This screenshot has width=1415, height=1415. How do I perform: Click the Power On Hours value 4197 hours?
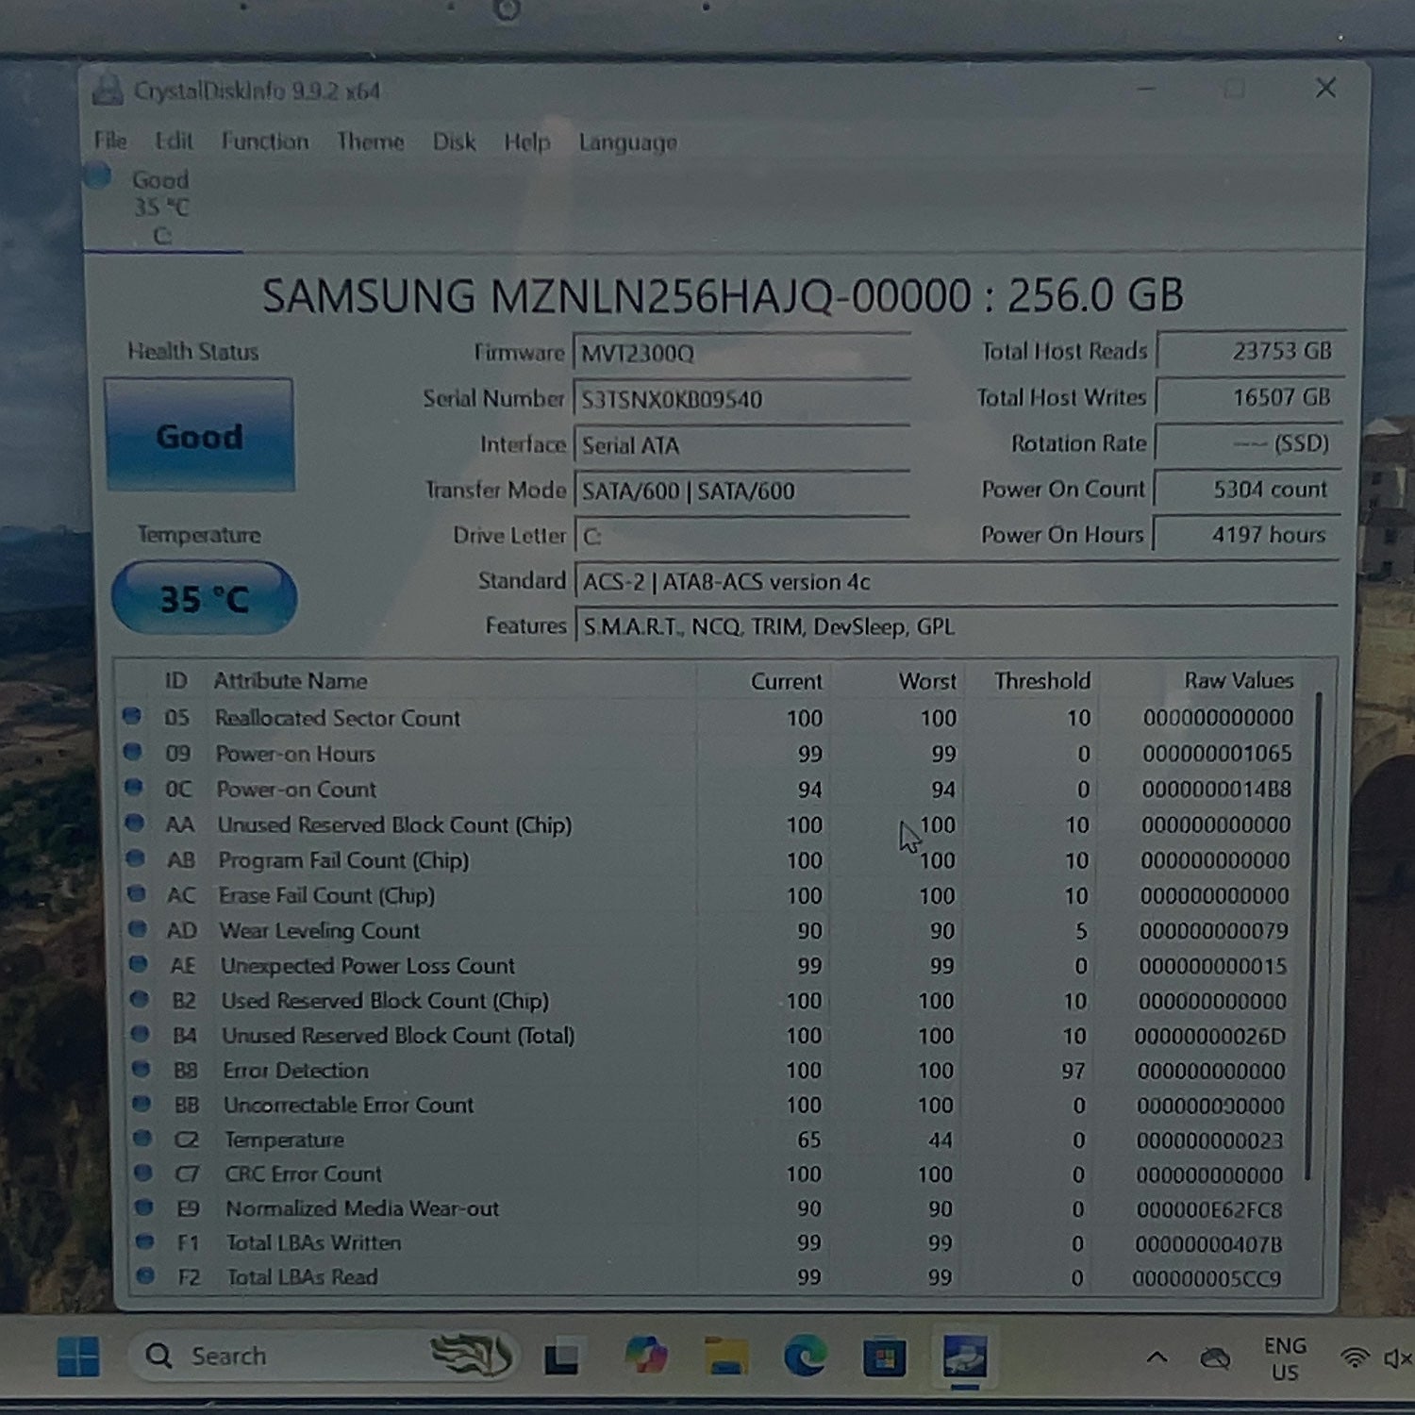(x=1245, y=535)
